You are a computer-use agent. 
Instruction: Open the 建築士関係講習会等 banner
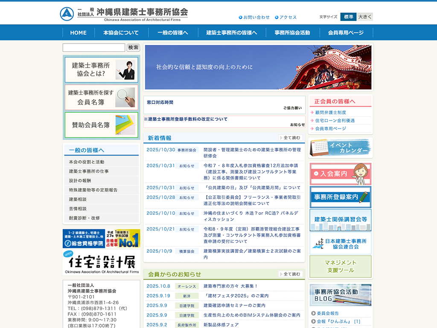340,220
